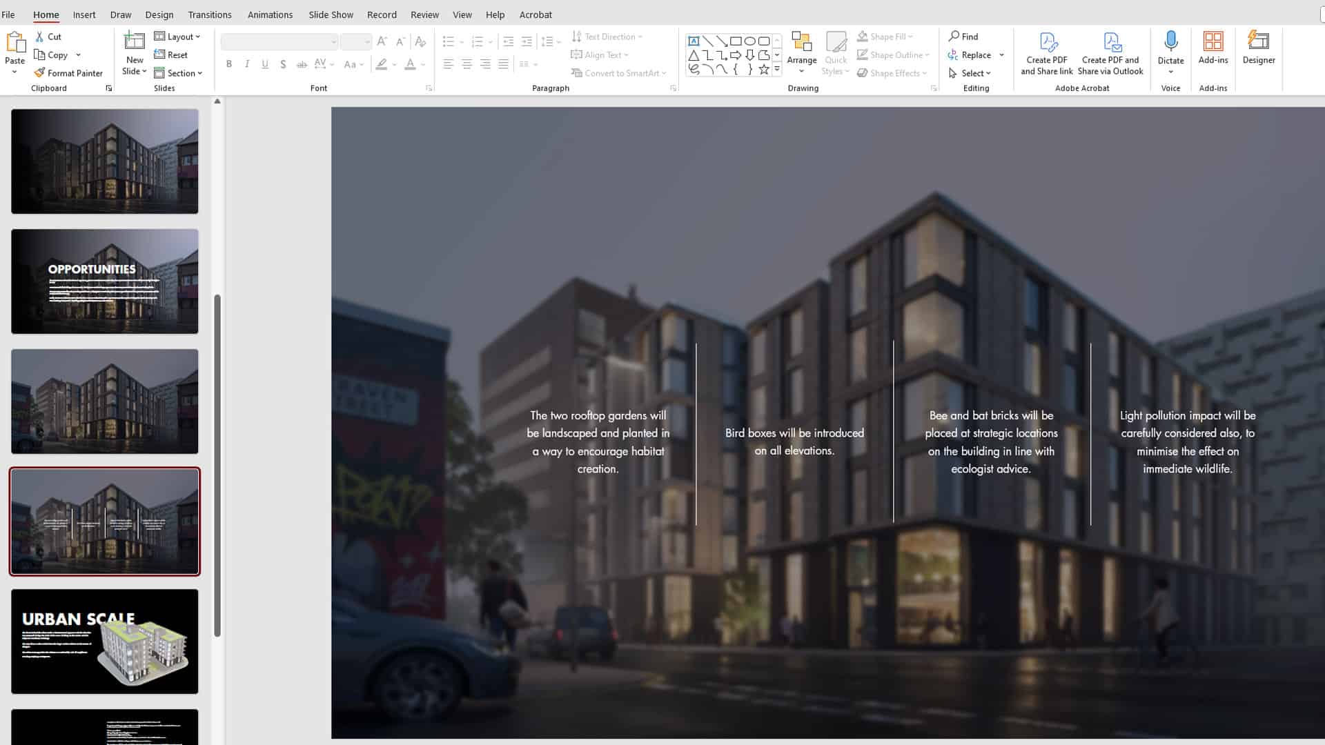
Task: Select the OPPORTUNITIES slide thumbnail
Action: tap(104, 281)
